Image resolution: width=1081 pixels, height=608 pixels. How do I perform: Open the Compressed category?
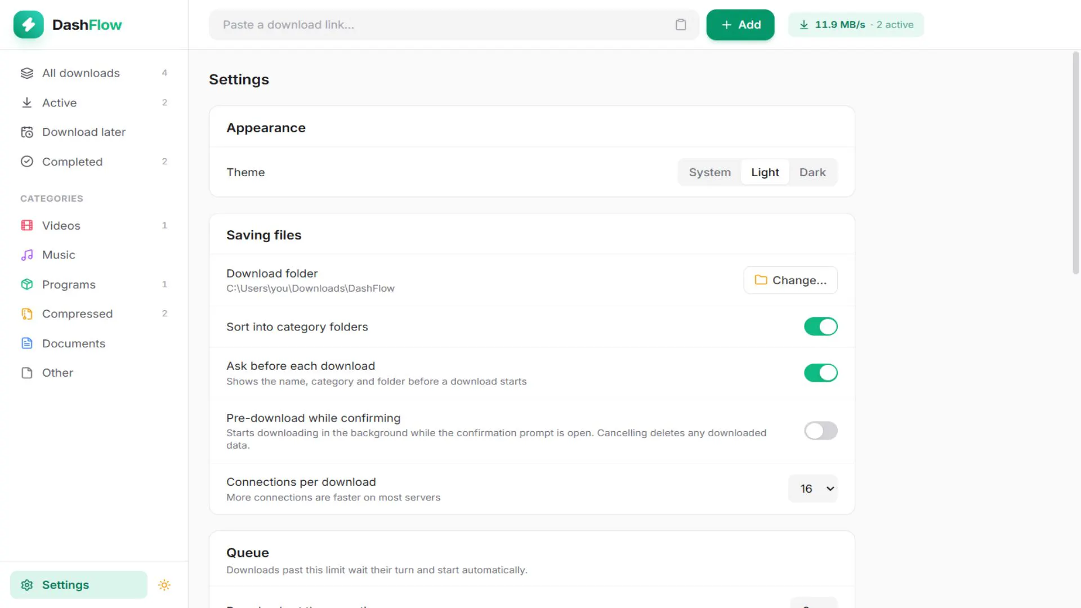click(94, 314)
